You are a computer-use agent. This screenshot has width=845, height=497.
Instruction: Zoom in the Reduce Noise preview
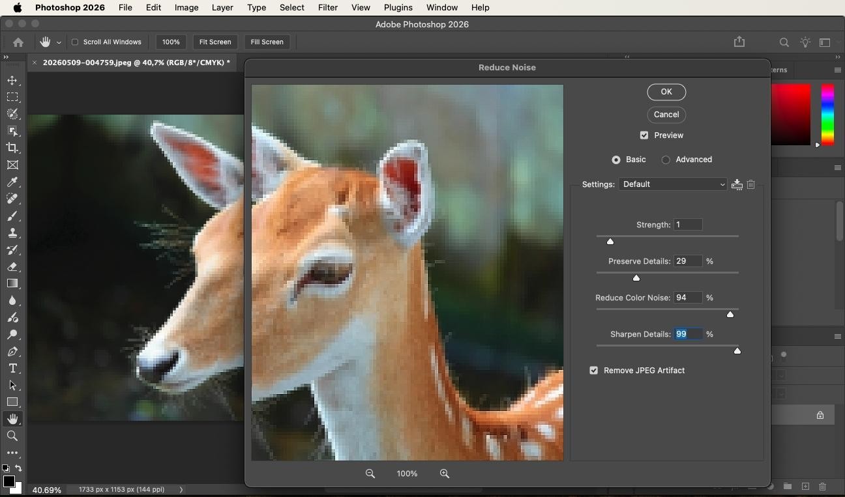pos(445,474)
